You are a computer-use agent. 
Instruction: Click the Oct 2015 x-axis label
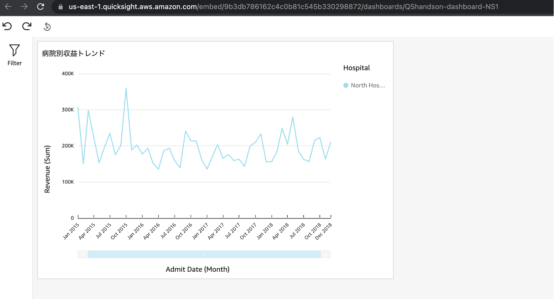tap(119, 231)
